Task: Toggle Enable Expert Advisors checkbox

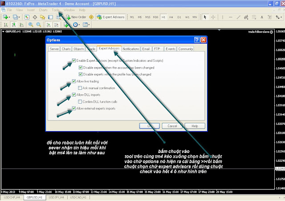Action: [74, 60]
